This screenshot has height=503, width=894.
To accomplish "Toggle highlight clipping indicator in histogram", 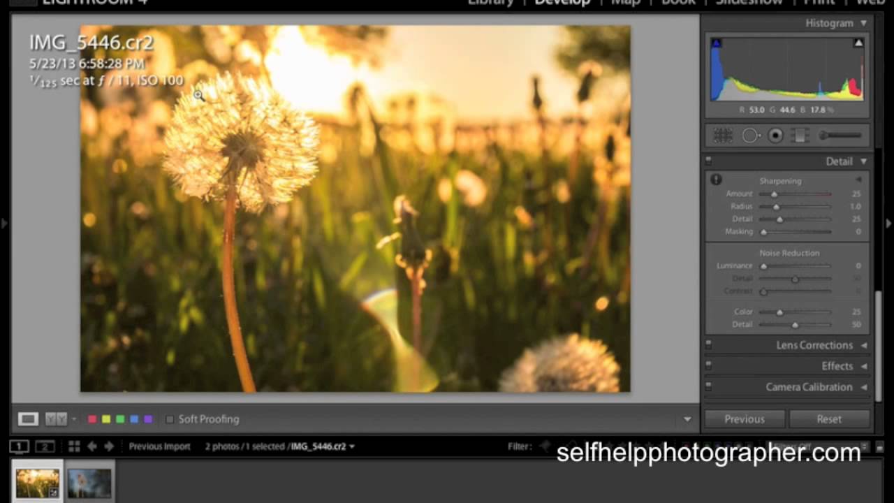I will click(x=858, y=43).
